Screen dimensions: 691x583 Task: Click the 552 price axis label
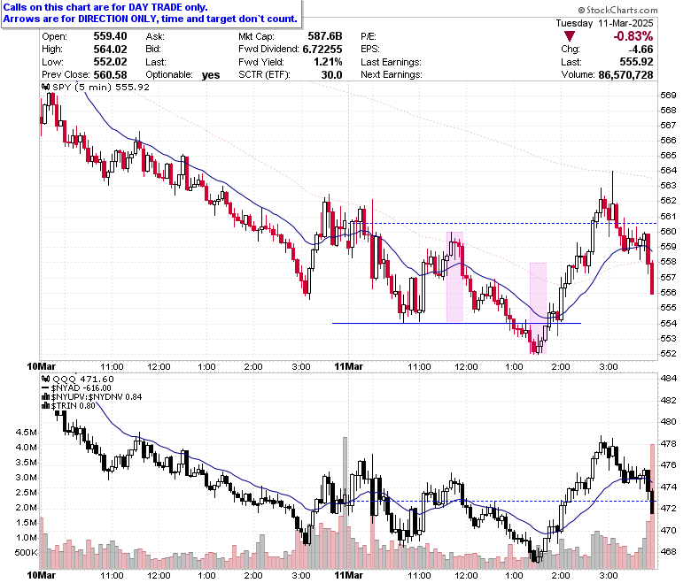pyautogui.click(x=668, y=353)
